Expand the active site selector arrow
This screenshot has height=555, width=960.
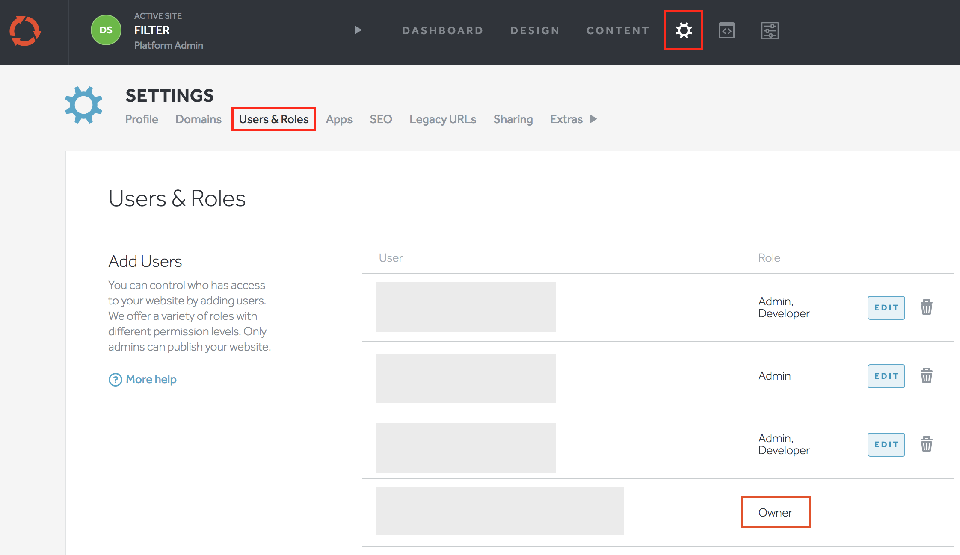pyautogui.click(x=358, y=30)
